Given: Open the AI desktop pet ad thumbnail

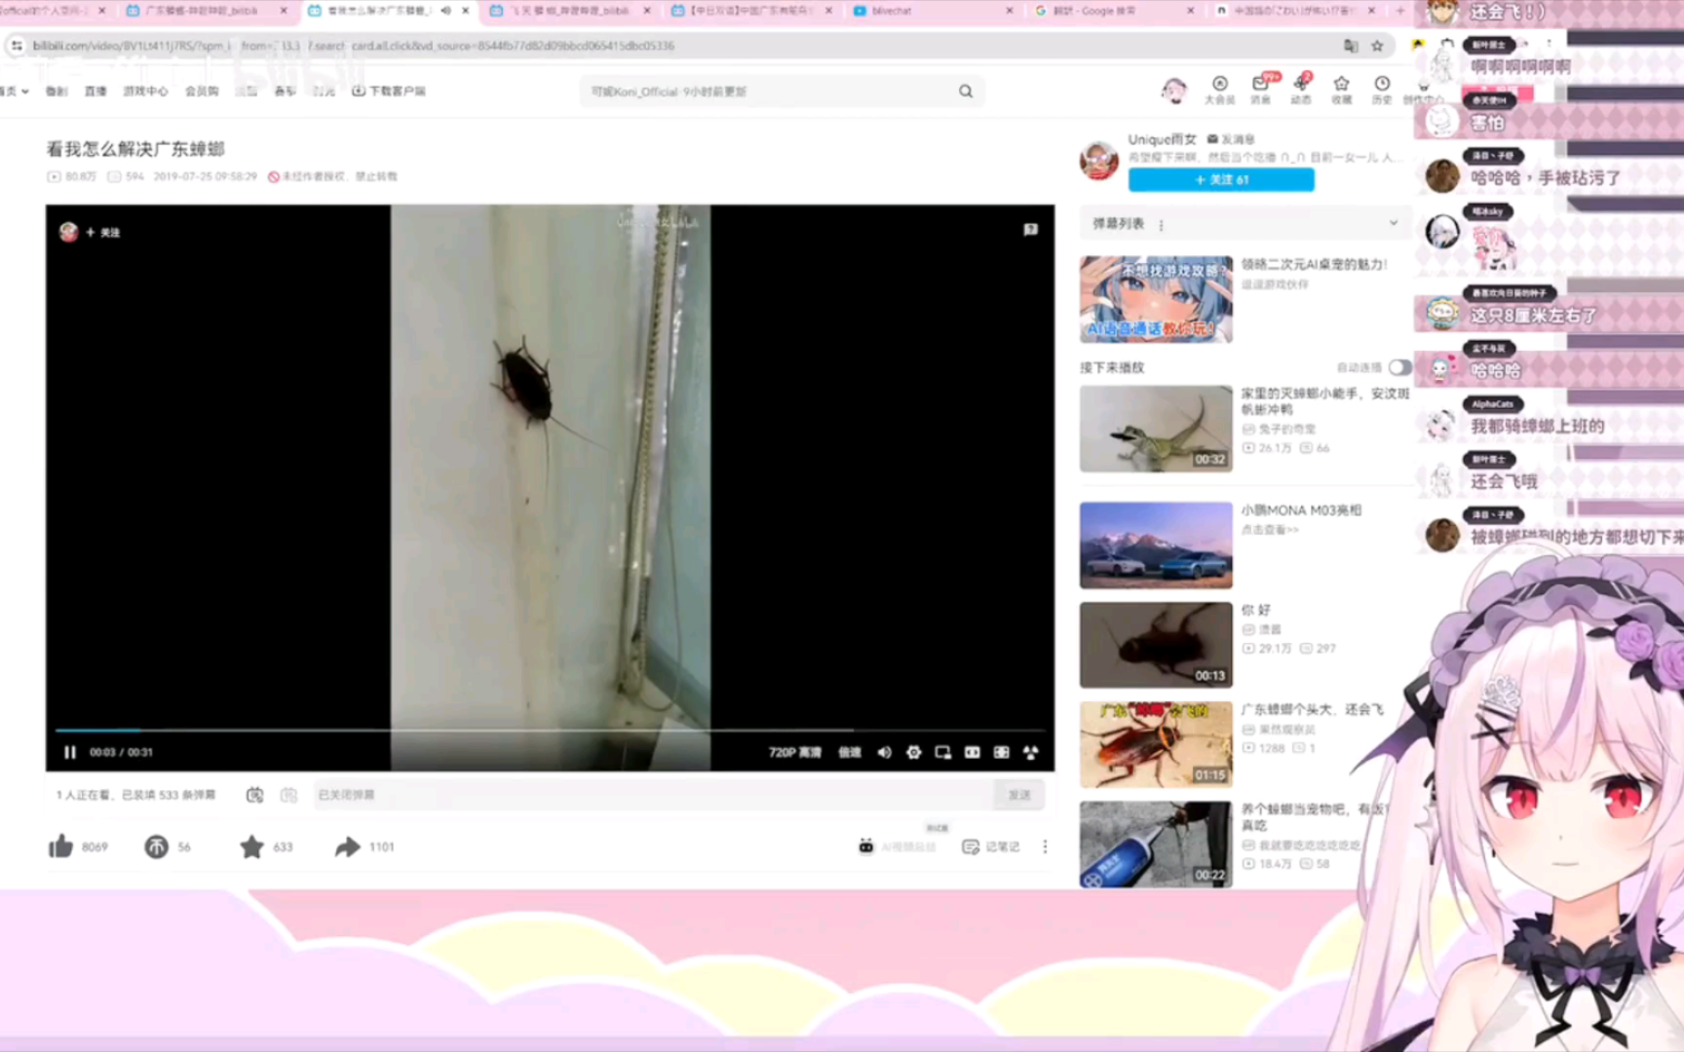Looking at the screenshot, I should pos(1156,300).
